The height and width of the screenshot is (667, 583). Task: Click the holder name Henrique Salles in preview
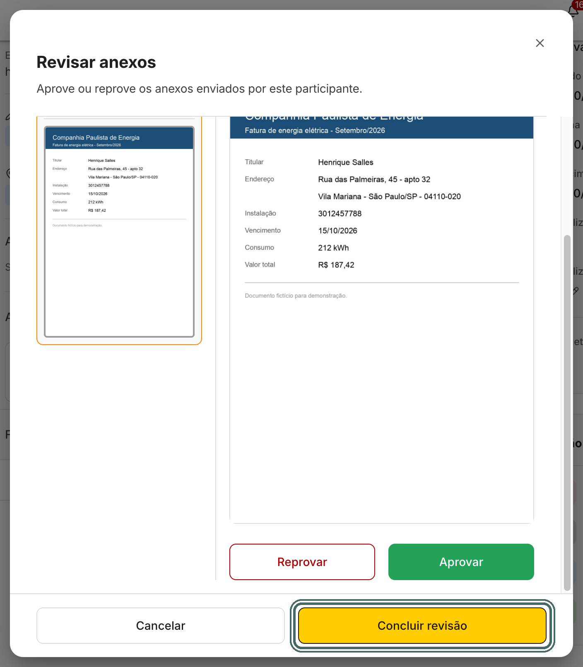tap(346, 162)
